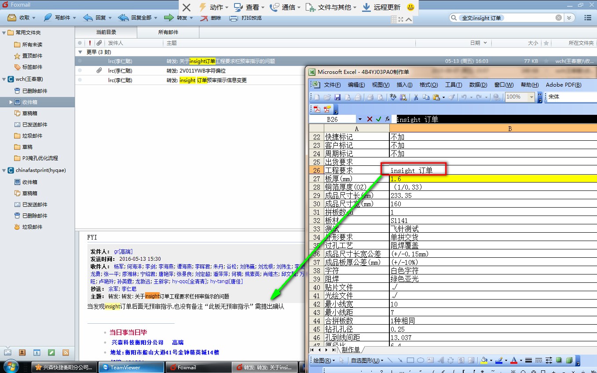Open the calendar icon in Foxmail bottom bar
Image resolution: width=597 pixels, height=373 pixels.
pos(37,353)
